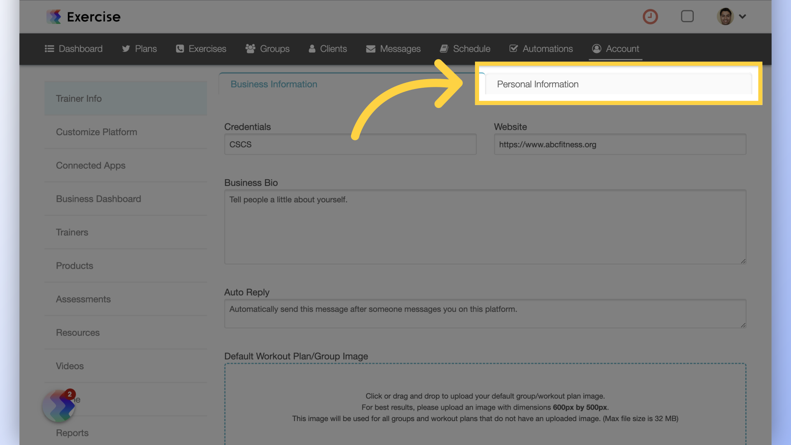
Task: Open the Automations menu item
Action: pos(541,49)
